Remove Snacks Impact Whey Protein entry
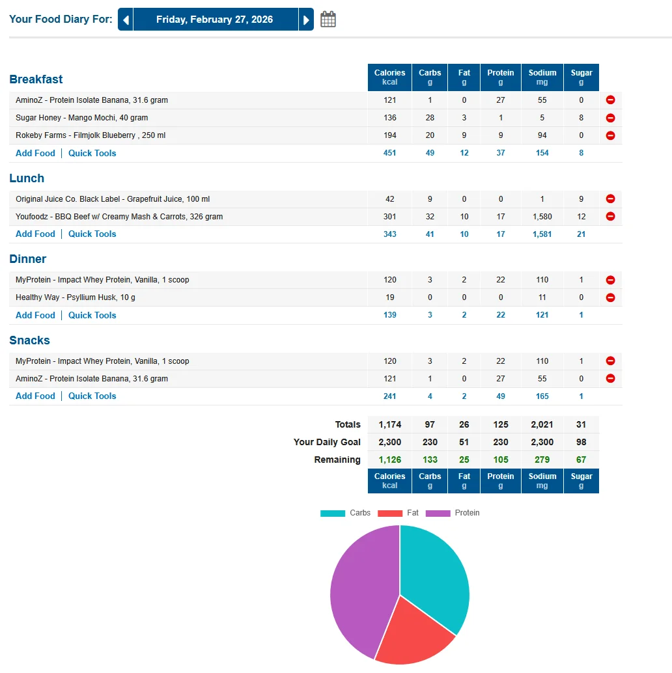 click(x=610, y=361)
